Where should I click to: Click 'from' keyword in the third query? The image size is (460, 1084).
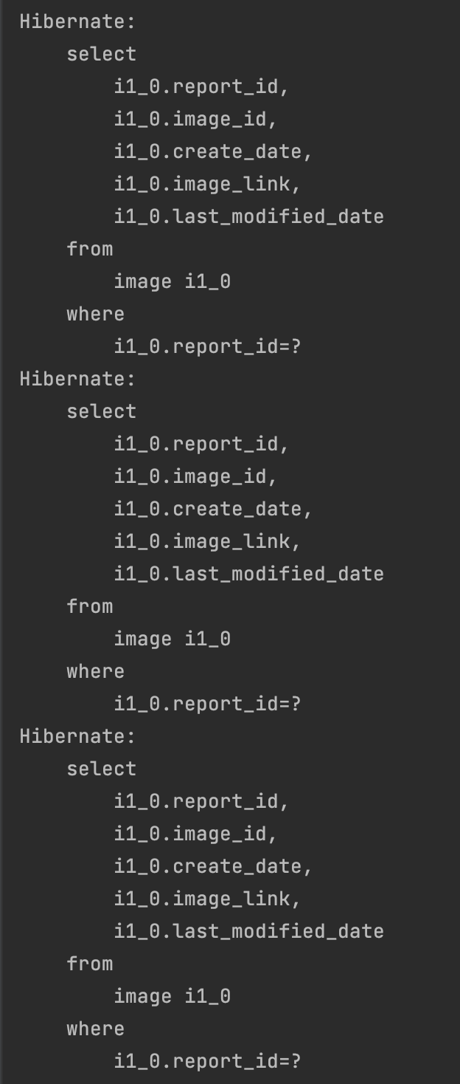pyautogui.click(x=90, y=964)
